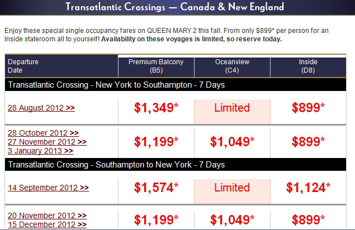
Task: Open the 28 August 2012 departure link
Action: (x=41, y=108)
